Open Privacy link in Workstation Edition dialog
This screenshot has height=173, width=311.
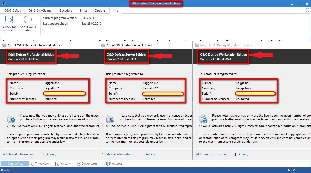[244, 154]
